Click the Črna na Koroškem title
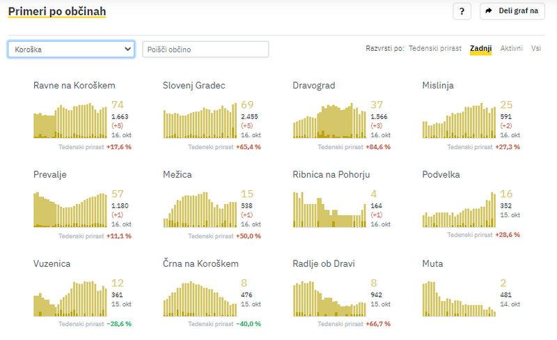 click(x=201, y=264)
